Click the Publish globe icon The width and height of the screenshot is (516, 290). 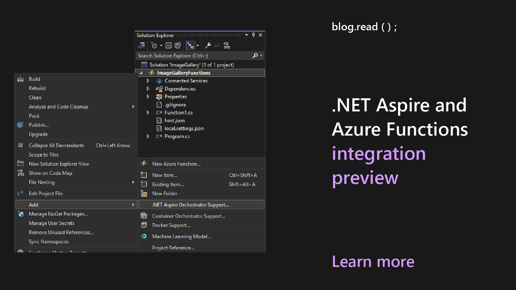click(20, 125)
